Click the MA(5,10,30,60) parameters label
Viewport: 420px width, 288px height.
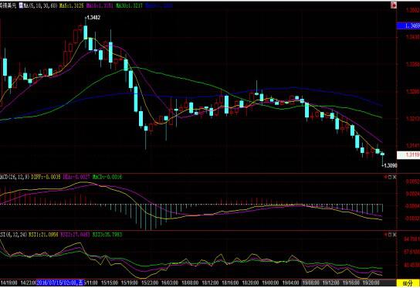click(40, 5)
